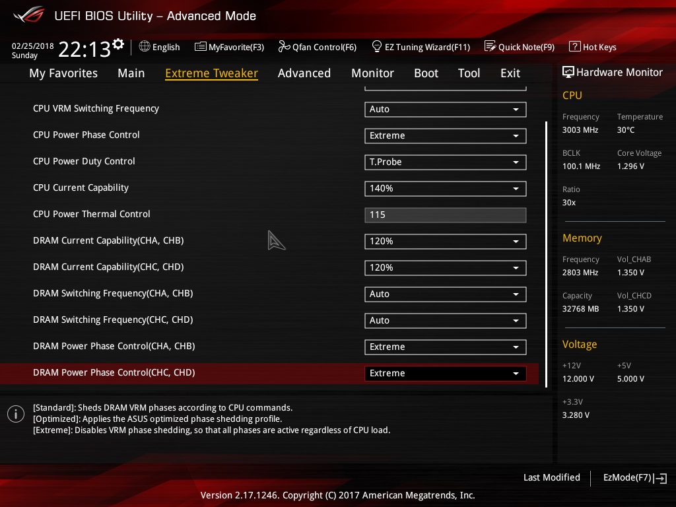Switch to the Boot tab
Image resolution: width=676 pixels, height=507 pixels.
pyautogui.click(x=426, y=73)
